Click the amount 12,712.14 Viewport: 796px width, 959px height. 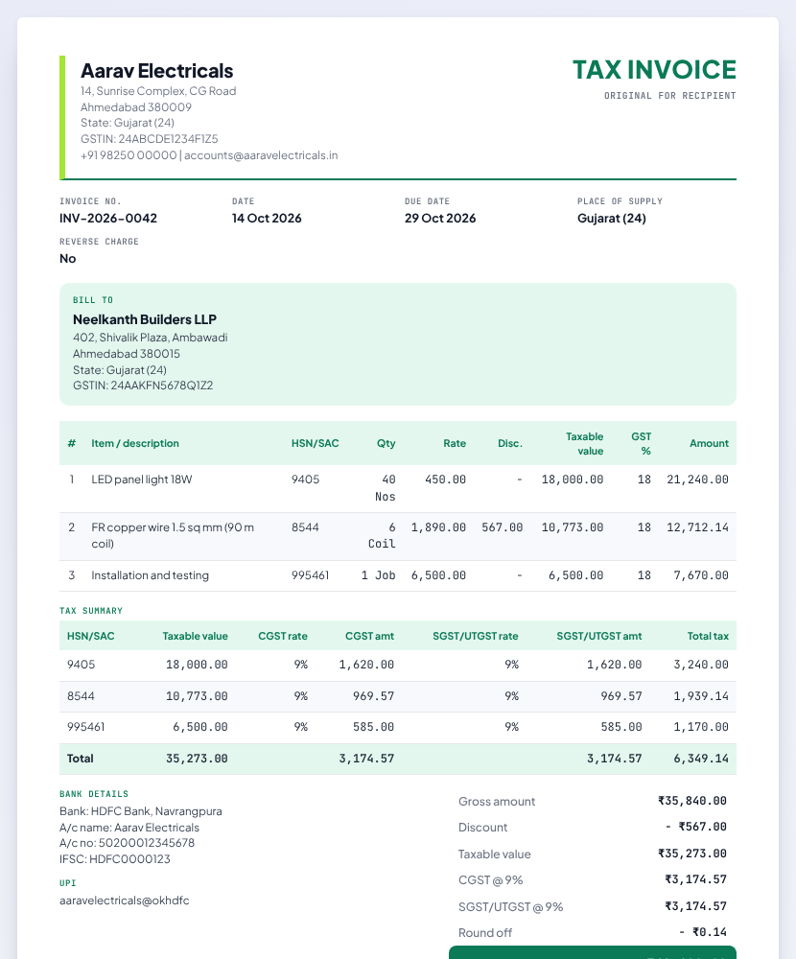pos(697,527)
